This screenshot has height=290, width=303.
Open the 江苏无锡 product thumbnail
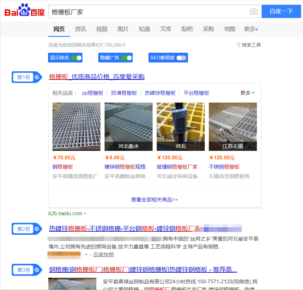233,127
